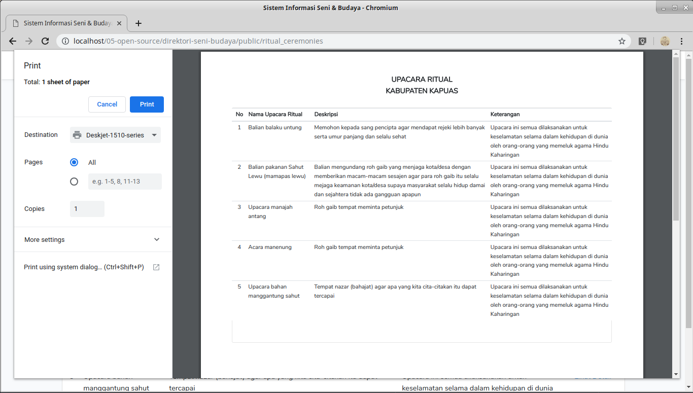Click the 'UPACARA RITUAL' heading
The image size is (693, 393).
(x=422, y=79)
